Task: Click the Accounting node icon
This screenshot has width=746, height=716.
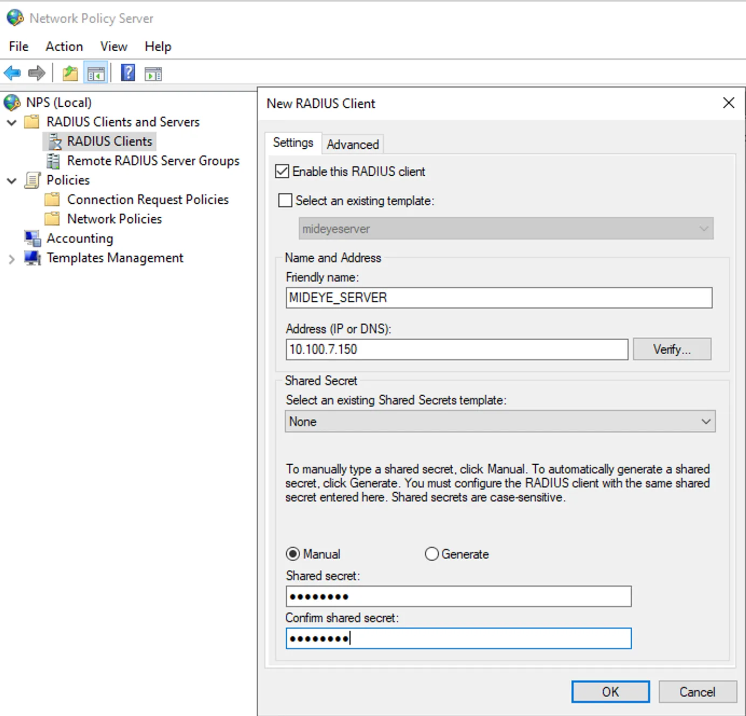Action: pos(32,238)
